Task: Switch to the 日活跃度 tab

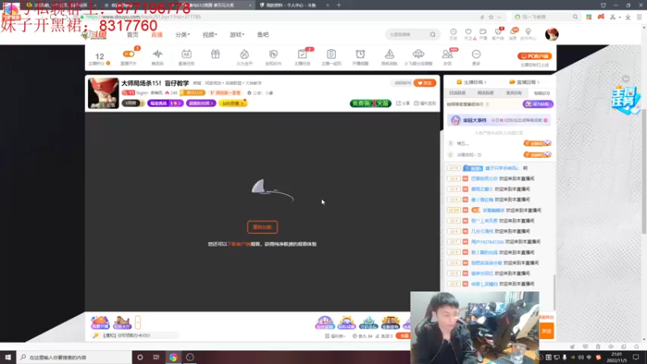Action: point(457,93)
